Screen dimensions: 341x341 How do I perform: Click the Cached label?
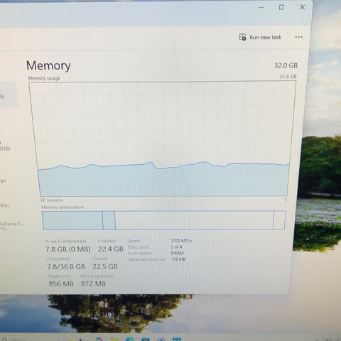click(99, 259)
